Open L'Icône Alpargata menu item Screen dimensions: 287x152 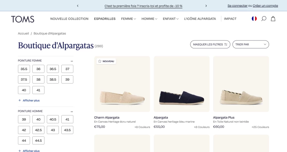pos(200,19)
